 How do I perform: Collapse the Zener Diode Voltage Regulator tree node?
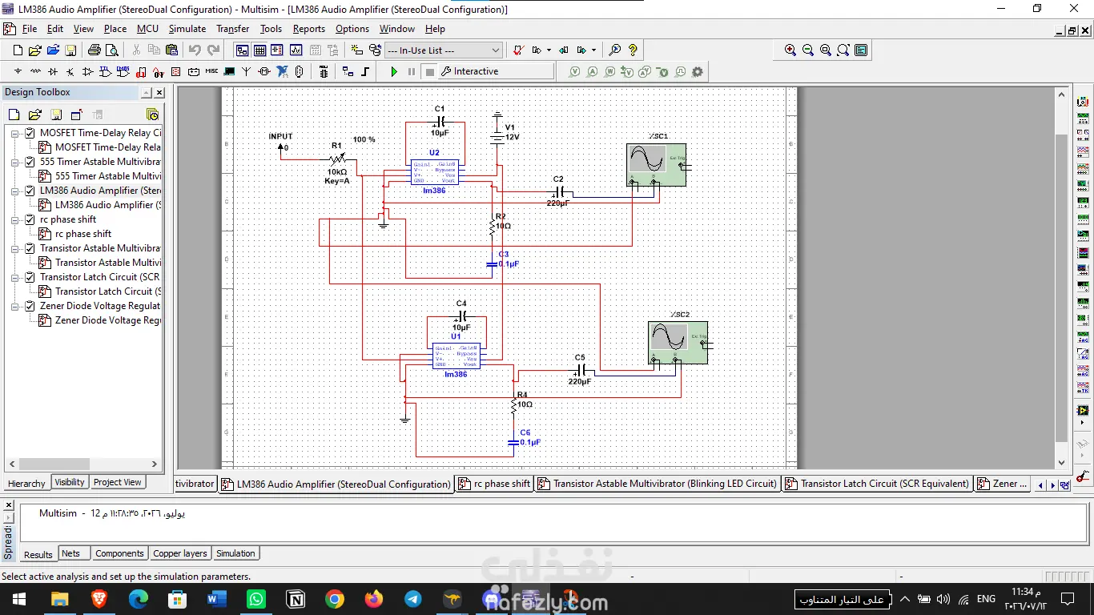(15, 306)
